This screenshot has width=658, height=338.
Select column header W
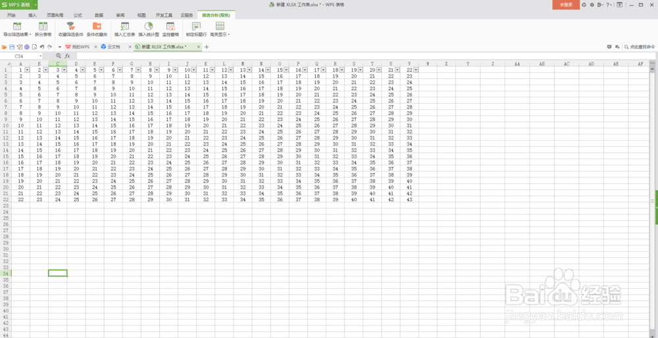(x=428, y=64)
